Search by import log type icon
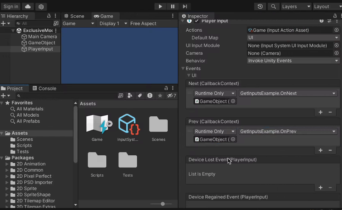The height and width of the screenshot is (210, 342). point(150,96)
